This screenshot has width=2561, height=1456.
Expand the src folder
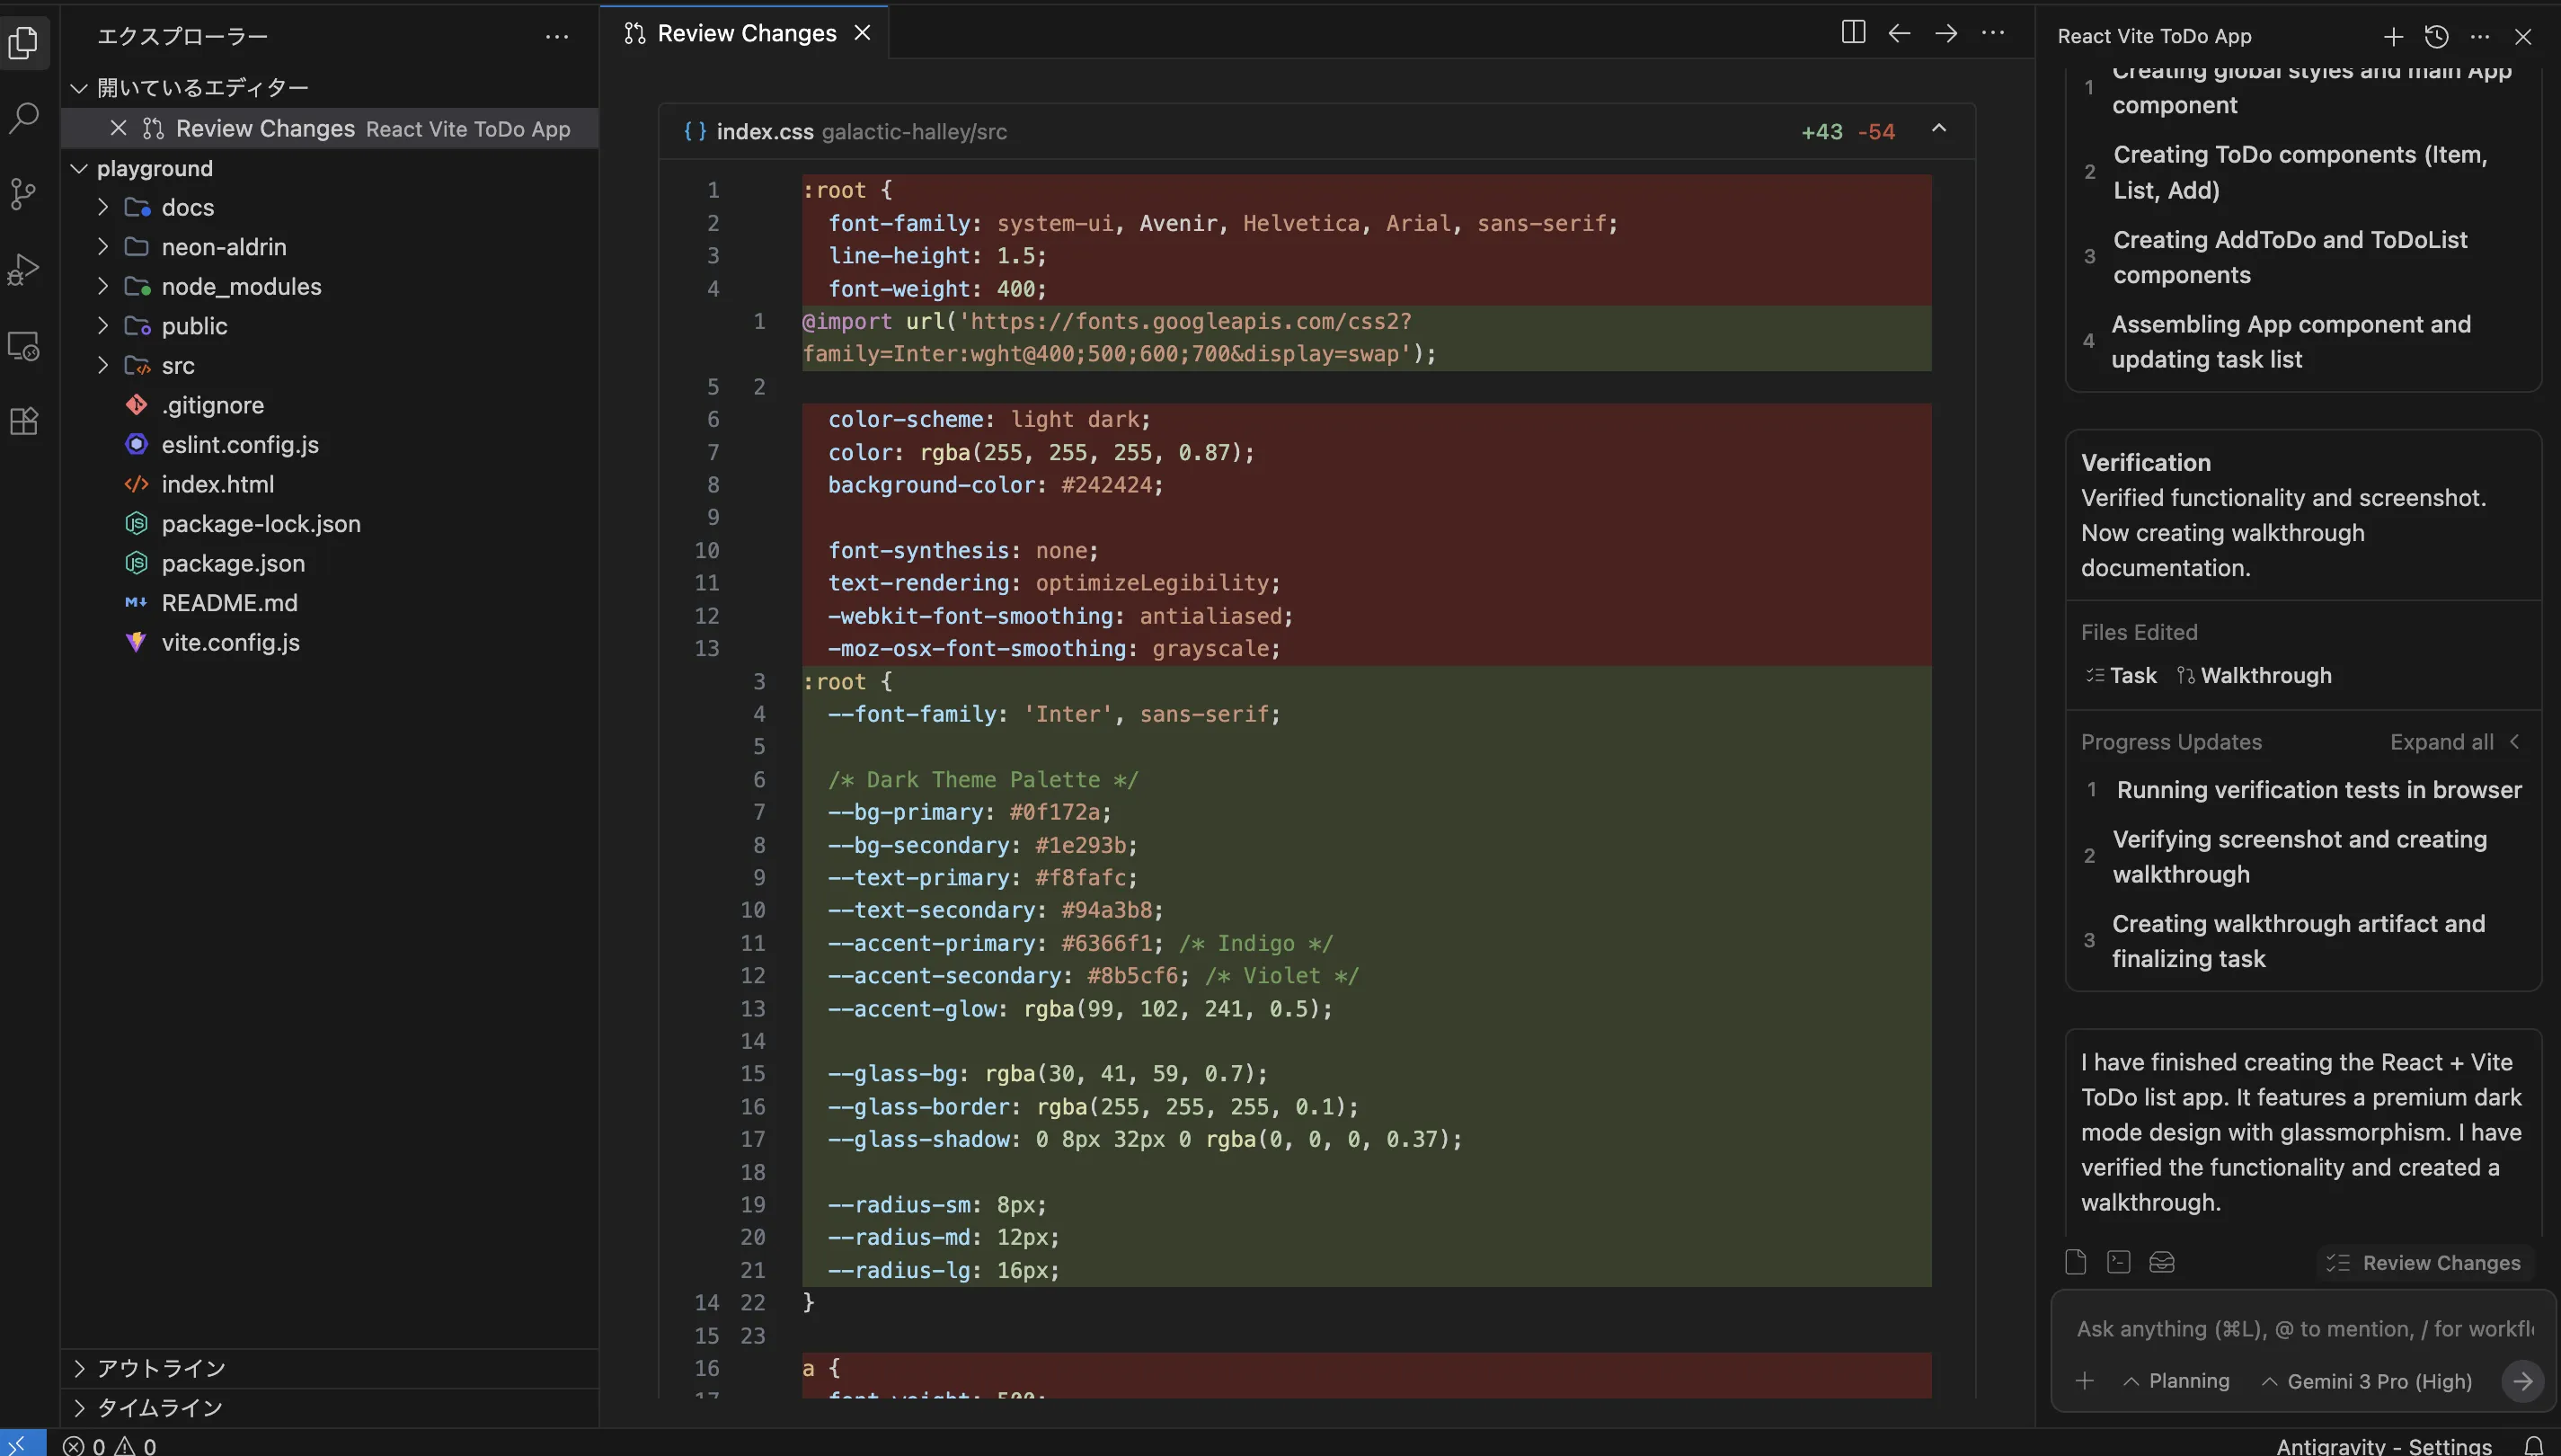(x=178, y=366)
